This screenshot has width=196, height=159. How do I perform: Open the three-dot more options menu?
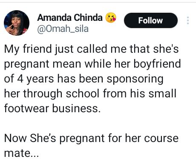(188, 20)
